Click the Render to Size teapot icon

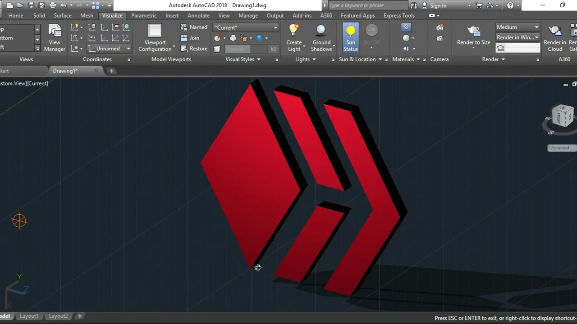coord(473,31)
